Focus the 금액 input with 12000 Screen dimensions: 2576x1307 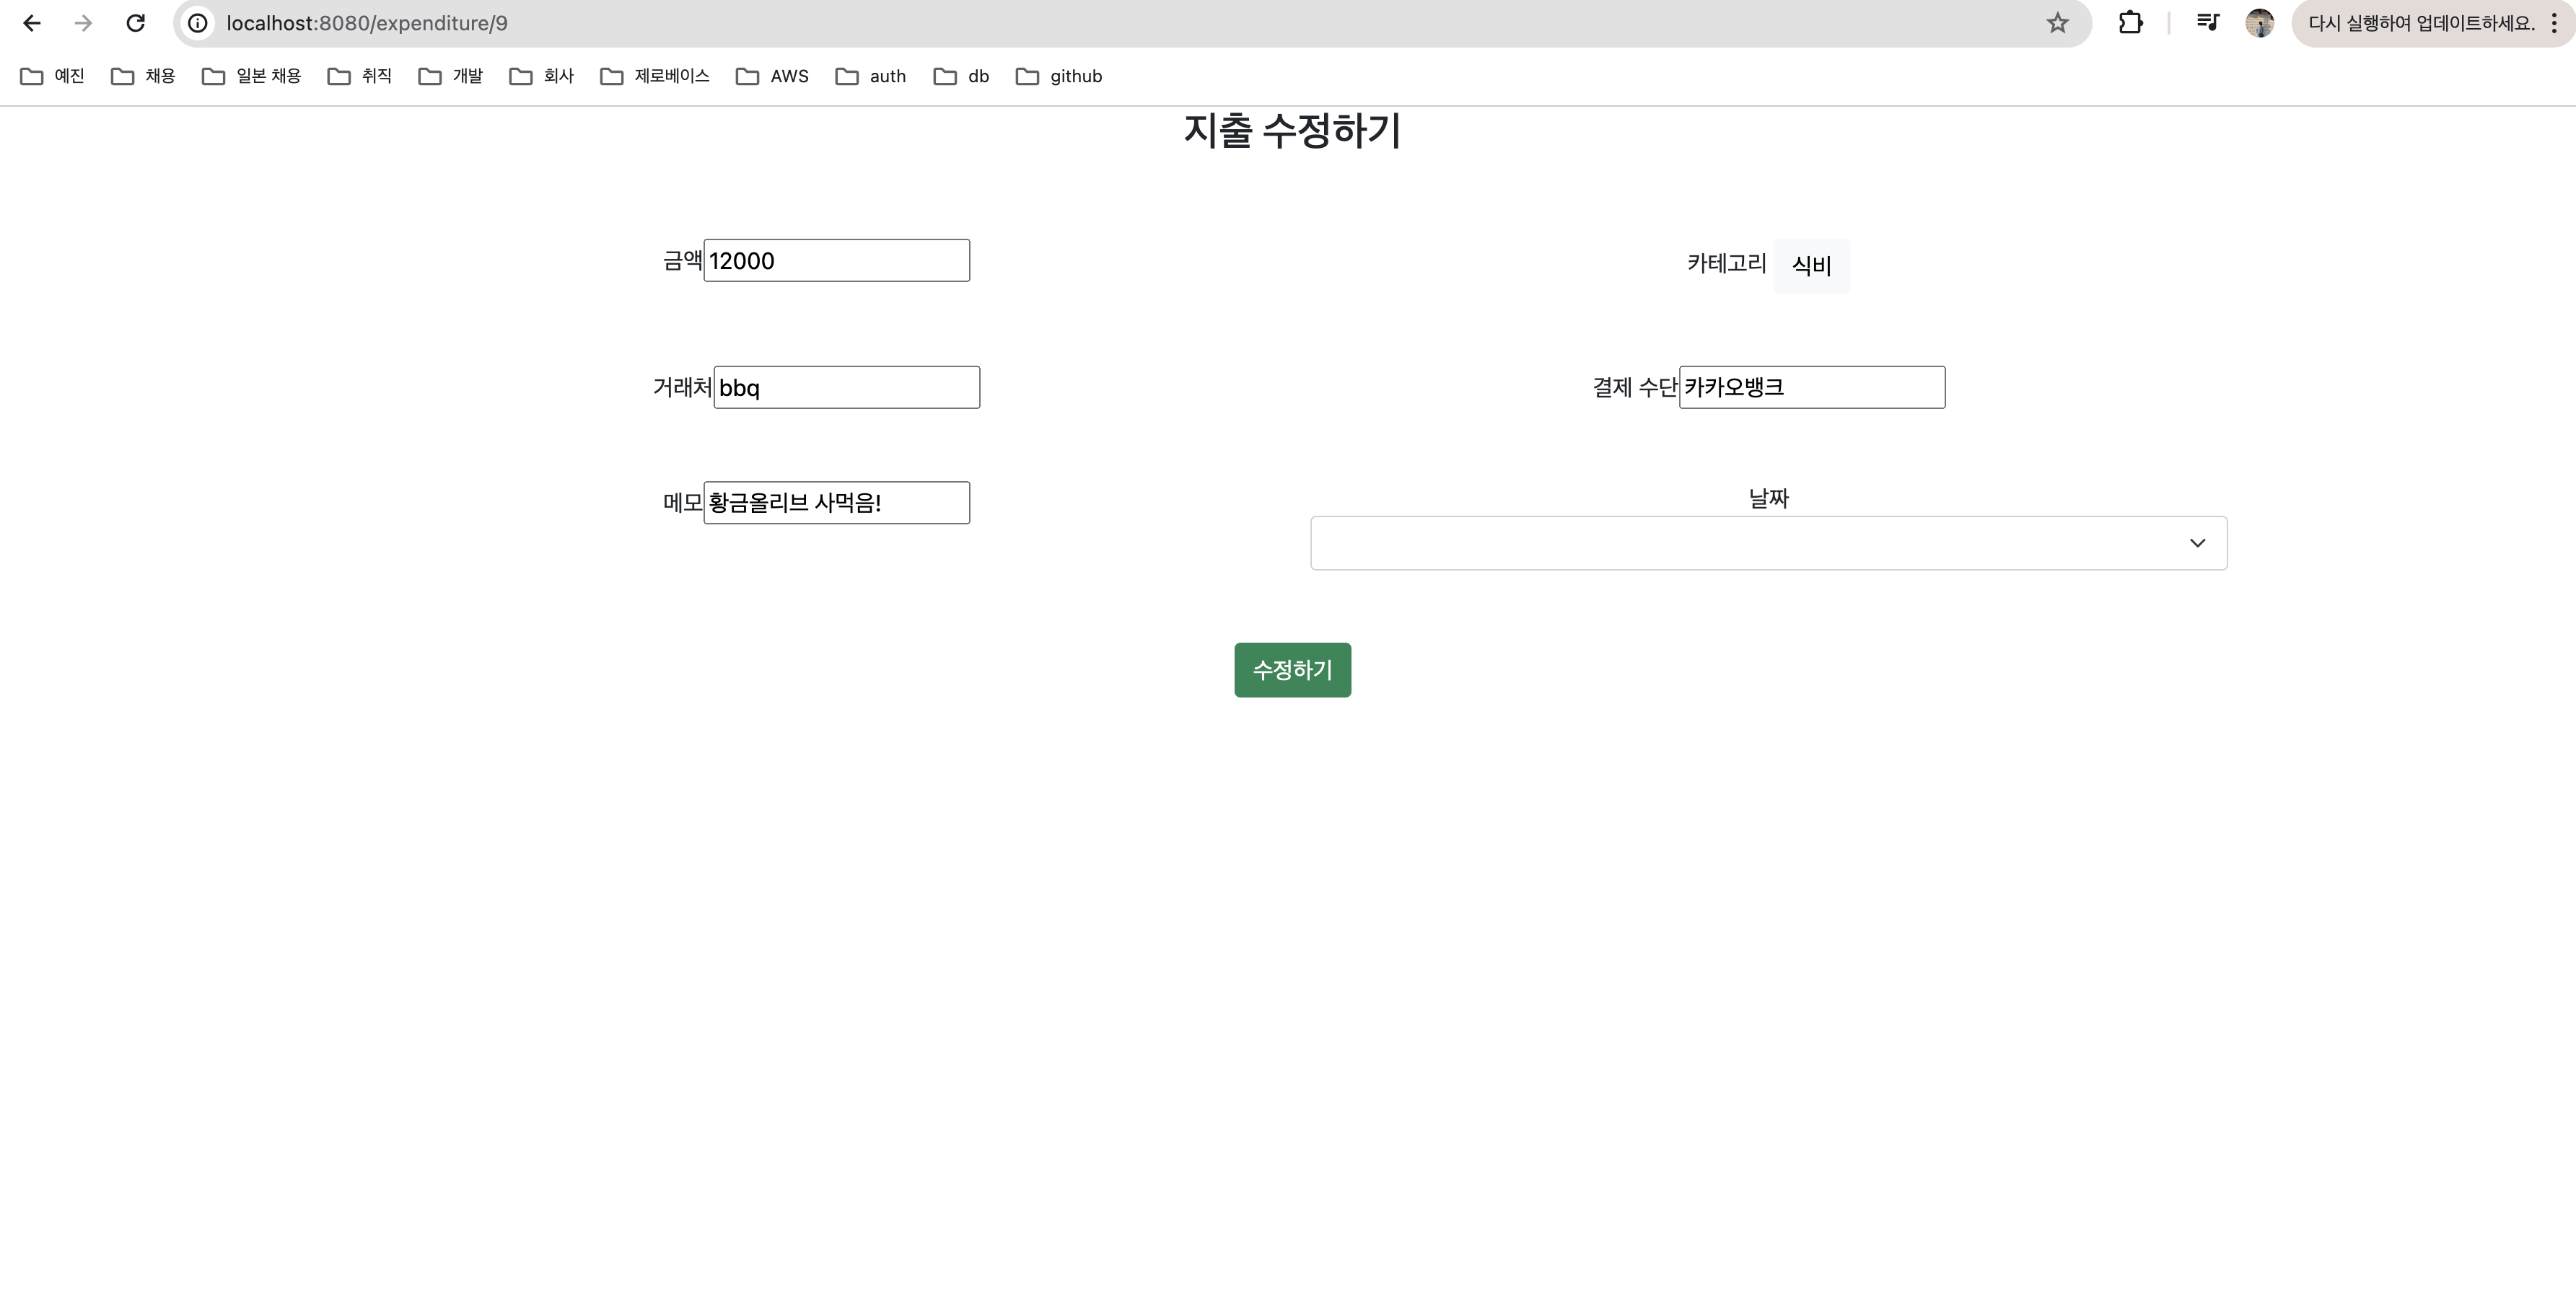tap(836, 261)
